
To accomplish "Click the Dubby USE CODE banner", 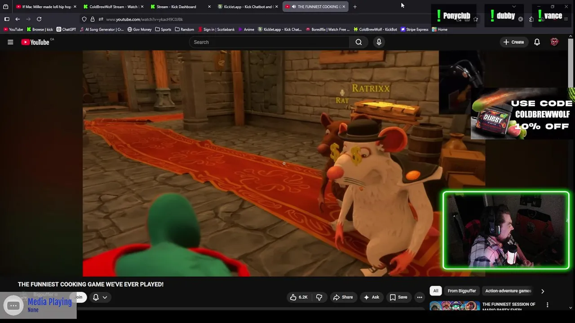I will pyautogui.click(x=522, y=113).
